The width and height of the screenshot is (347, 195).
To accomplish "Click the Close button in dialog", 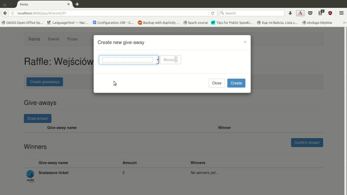I will [217, 83].
